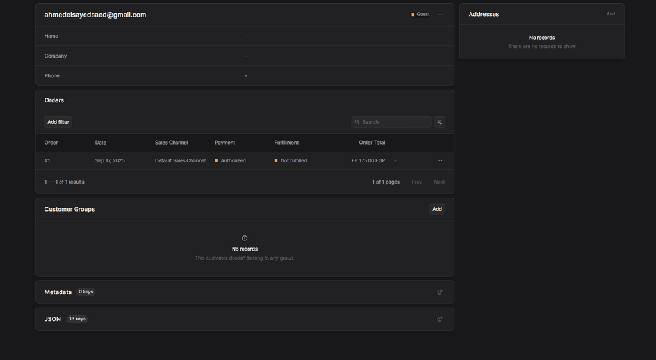The height and width of the screenshot is (360, 656).
Task: Click the 13 keys JSON badge
Action: pyautogui.click(x=78, y=319)
